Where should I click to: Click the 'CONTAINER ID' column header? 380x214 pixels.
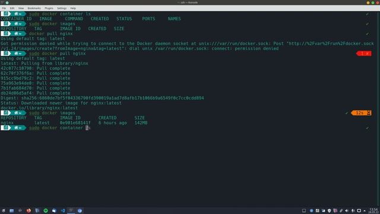tap(16, 18)
